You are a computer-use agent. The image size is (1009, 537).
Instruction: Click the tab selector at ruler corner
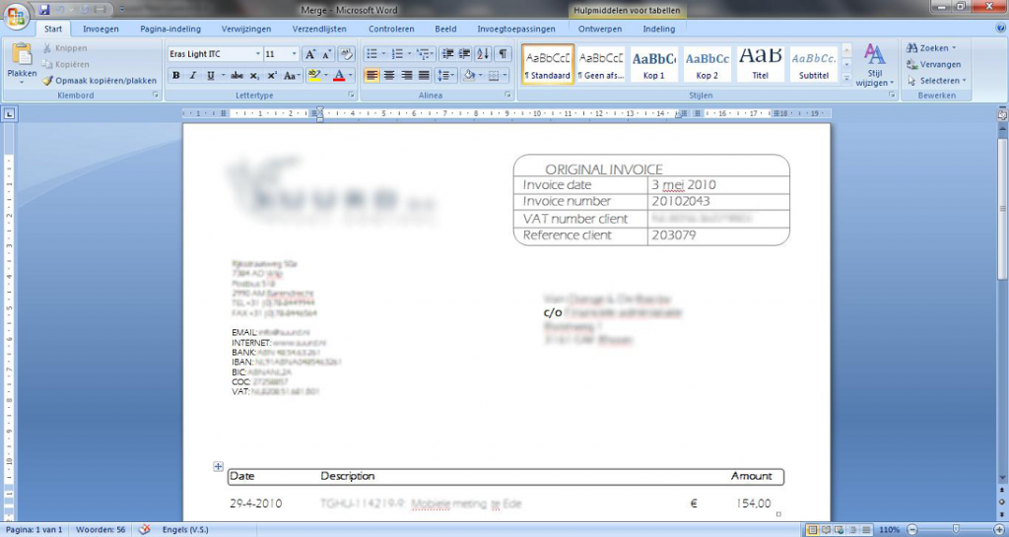click(9, 114)
